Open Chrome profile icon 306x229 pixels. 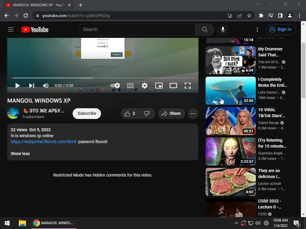tap(290, 16)
